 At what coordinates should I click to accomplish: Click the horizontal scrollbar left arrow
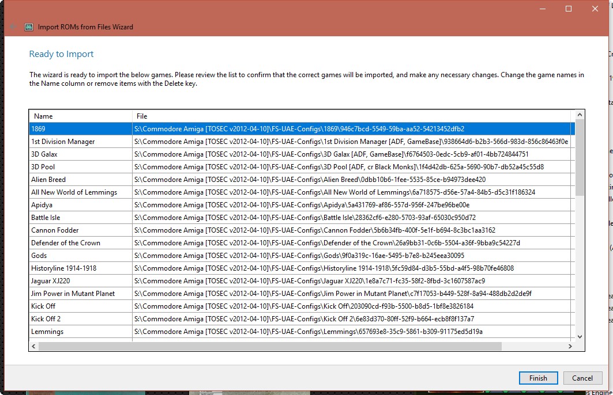click(33, 346)
